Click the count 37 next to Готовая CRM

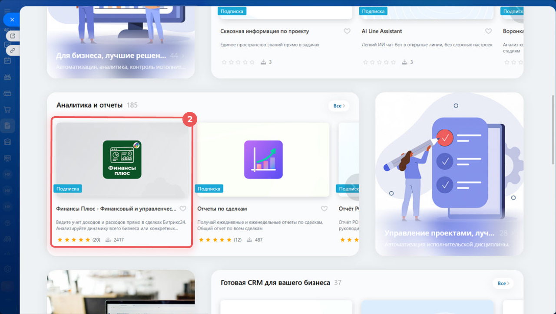tap(338, 283)
